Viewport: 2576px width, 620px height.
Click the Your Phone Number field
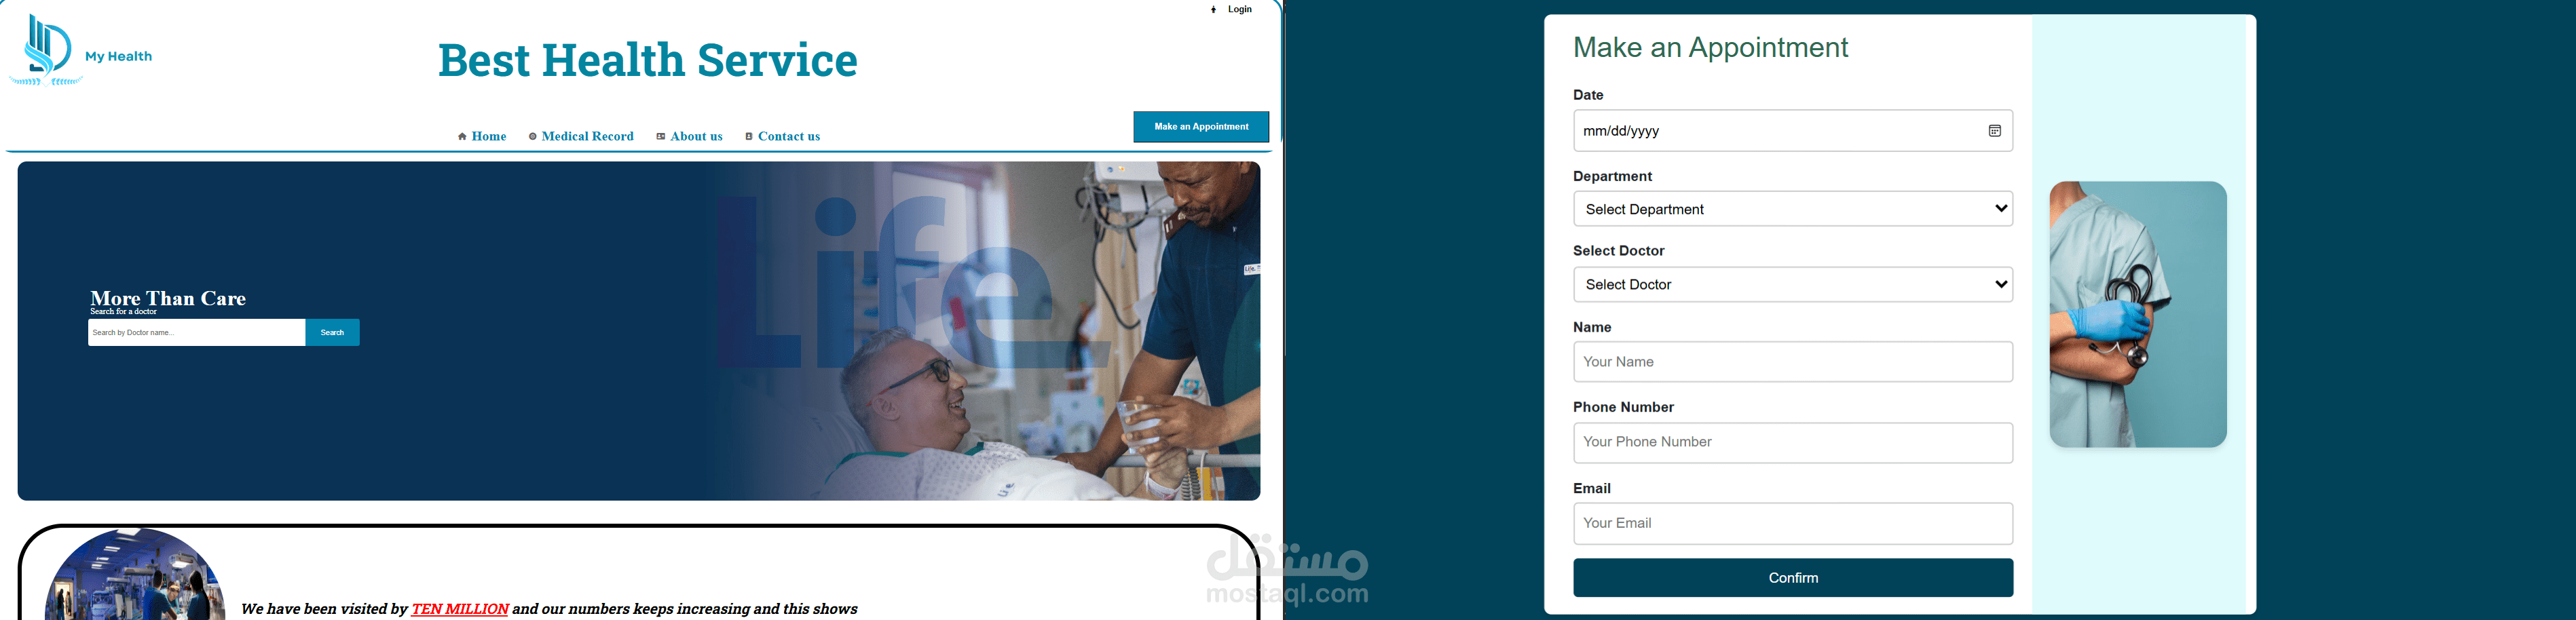tap(1793, 443)
